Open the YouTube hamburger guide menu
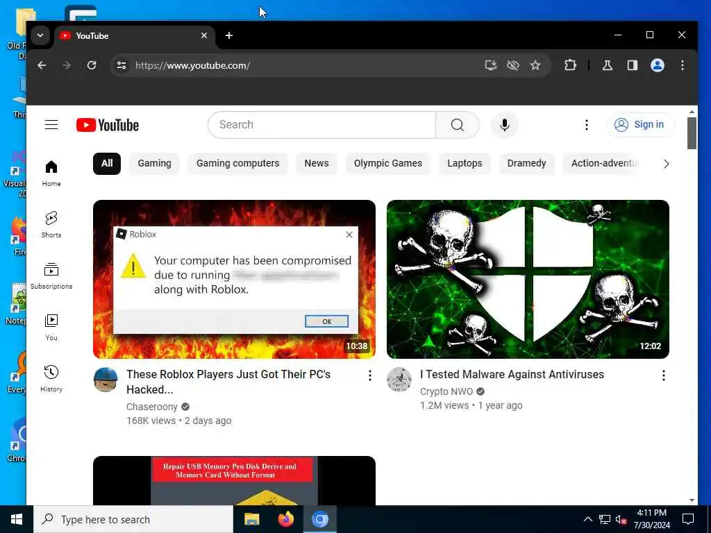Viewport: 711px width, 533px height. pos(51,125)
